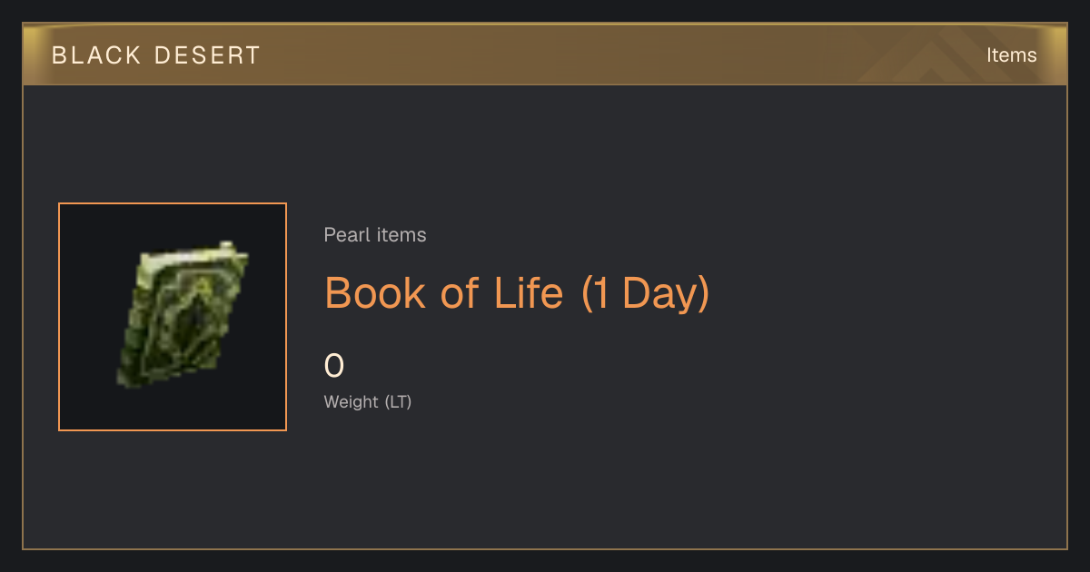Click the orange-bordered item thumbnail frame
Screen dimensions: 1090x572
(173, 317)
